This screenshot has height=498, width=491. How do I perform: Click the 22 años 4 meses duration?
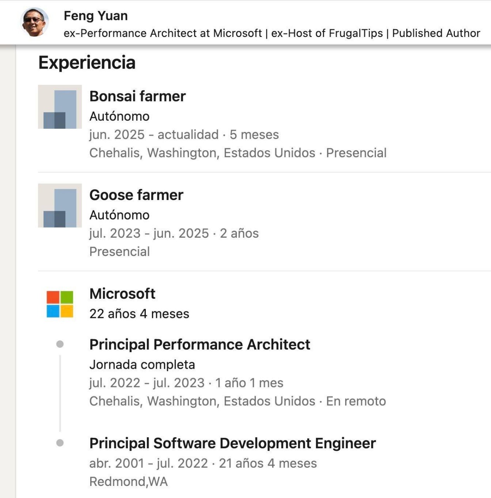tap(139, 314)
